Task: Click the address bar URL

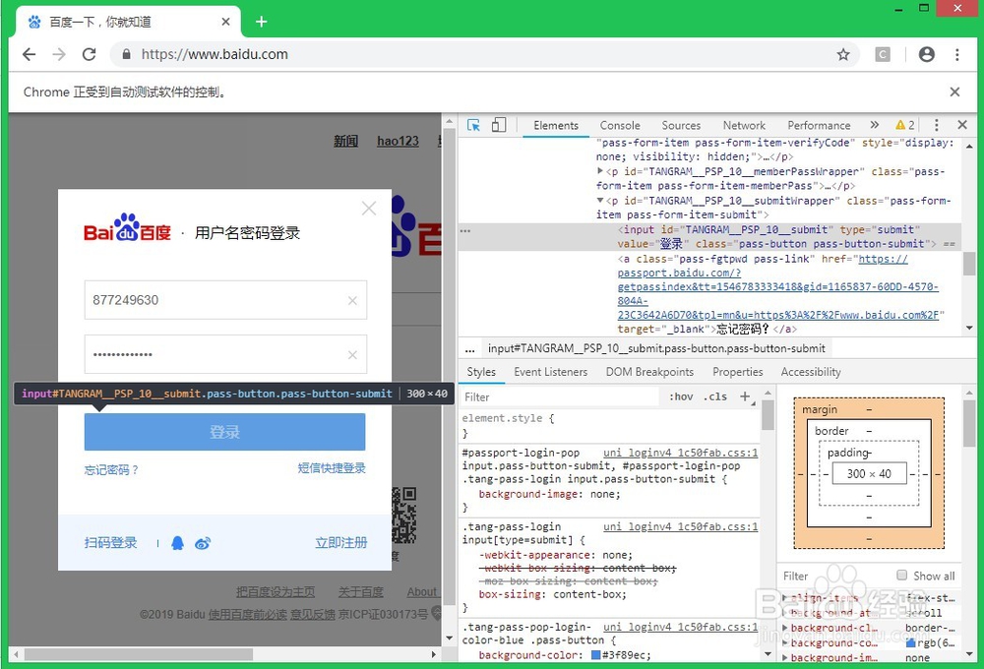Action: (x=215, y=54)
